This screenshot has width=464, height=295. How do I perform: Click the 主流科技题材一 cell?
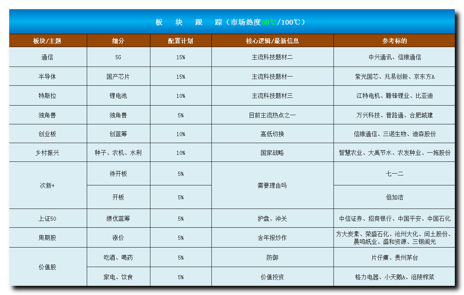(272, 77)
